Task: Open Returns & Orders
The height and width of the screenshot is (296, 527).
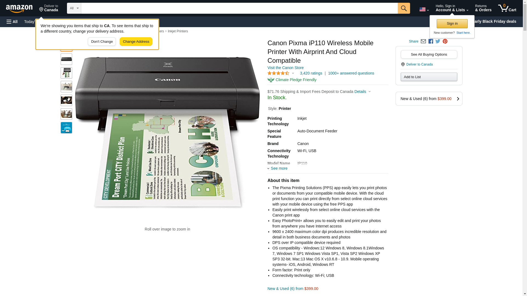Action: coord(483,8)
